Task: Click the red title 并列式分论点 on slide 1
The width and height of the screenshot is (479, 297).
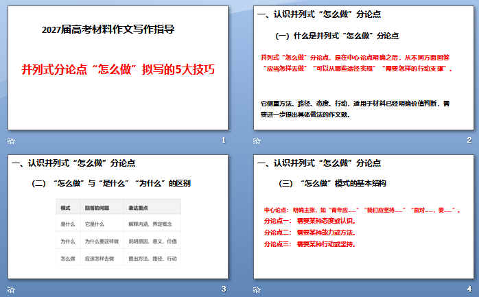Action: pos(118,69)
